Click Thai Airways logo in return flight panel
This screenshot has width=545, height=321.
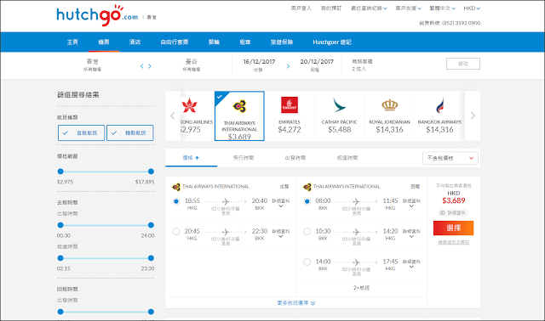(307, 187)
